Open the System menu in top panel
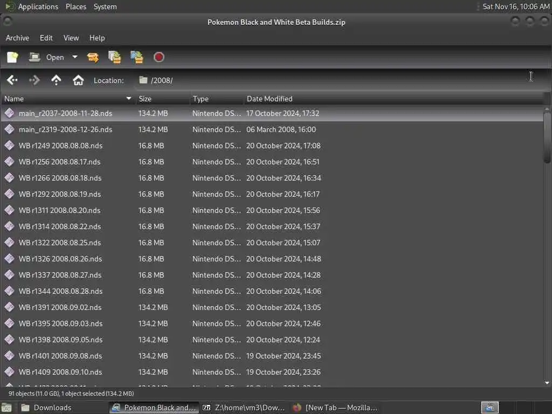This screenshot has width=552, height=414. pyautogui.click(x=105, y=6)
